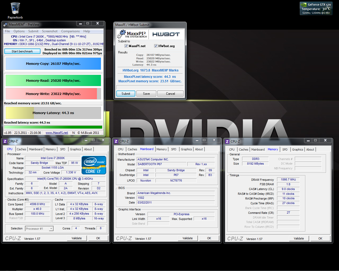The width and height of the screenshot is (339, 271).
Task: Toggle the MaxxPI.net submit checkbox
Action: pyautogui.click(x=126, y=46)
